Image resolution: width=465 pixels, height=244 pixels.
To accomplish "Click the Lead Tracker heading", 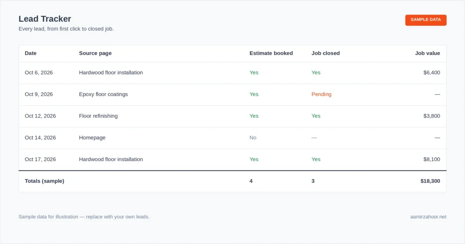I will coord(45,19).
